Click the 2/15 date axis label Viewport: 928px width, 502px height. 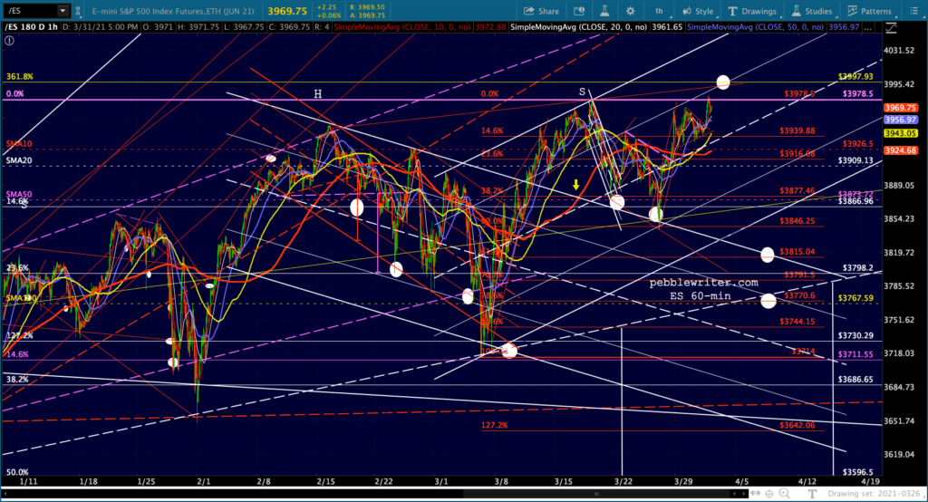point(325,481)
